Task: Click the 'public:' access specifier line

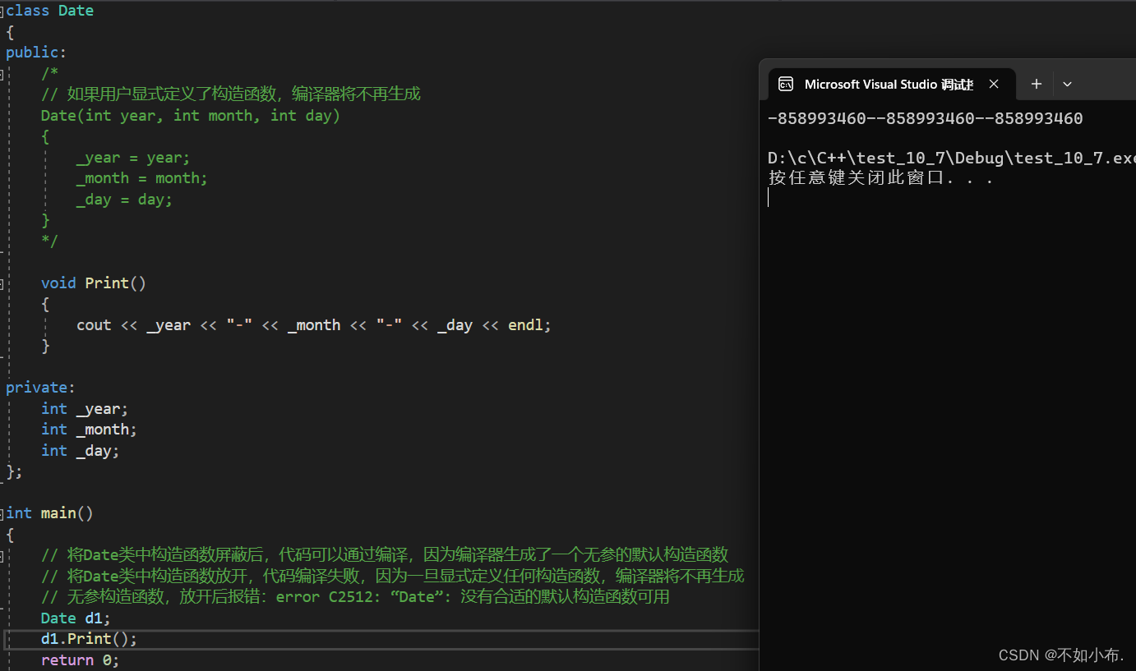Action: click(36, 53)
